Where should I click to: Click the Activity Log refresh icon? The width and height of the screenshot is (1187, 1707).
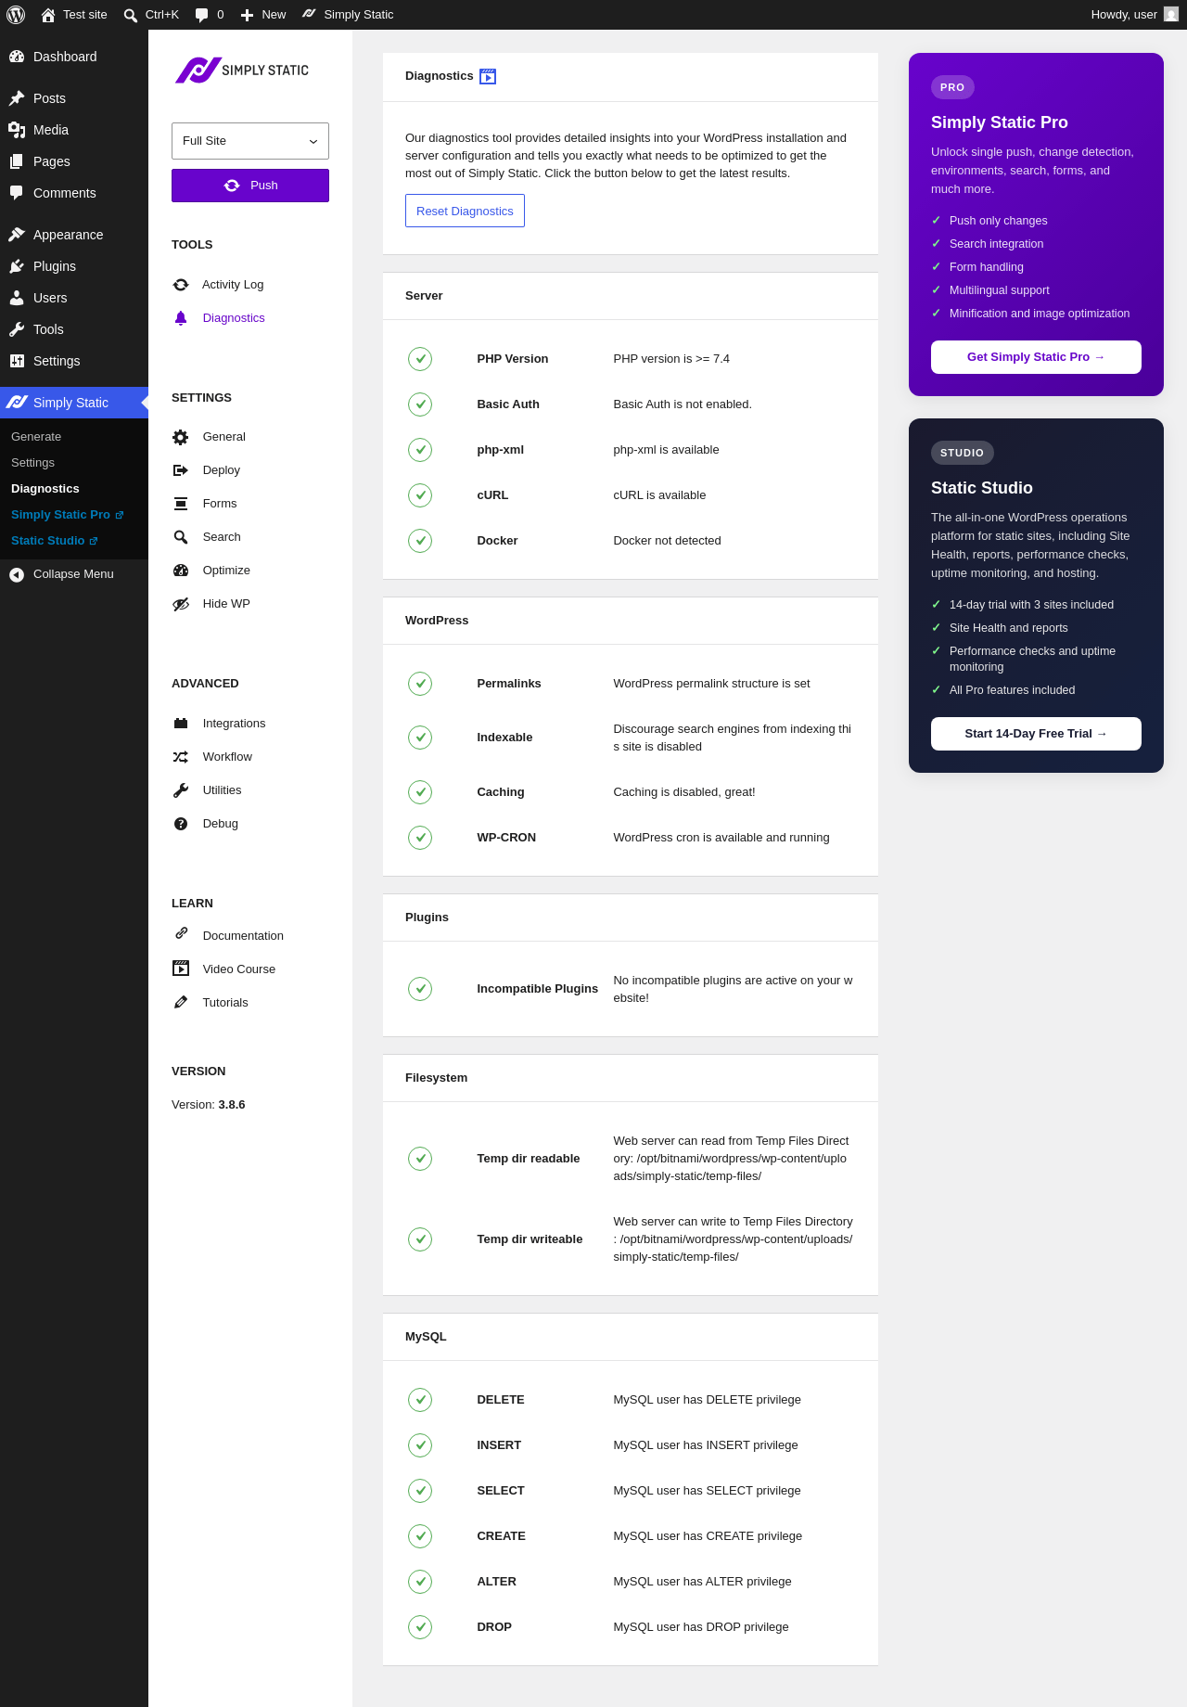[181, 285]
